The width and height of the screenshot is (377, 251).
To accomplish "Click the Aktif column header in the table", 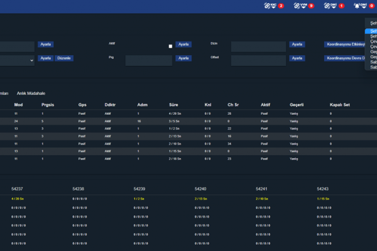I will point(265,105).
